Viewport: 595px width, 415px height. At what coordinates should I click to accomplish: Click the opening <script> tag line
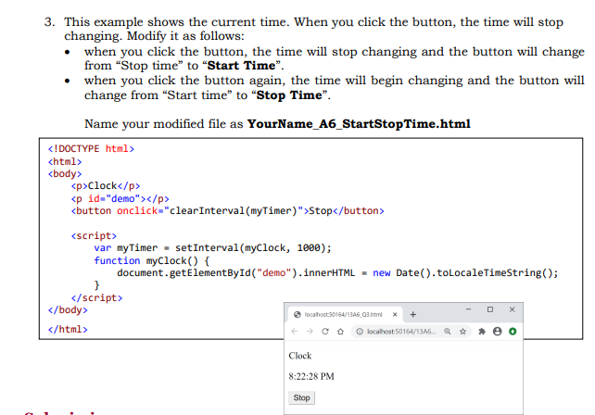click(x=94, y=236)
